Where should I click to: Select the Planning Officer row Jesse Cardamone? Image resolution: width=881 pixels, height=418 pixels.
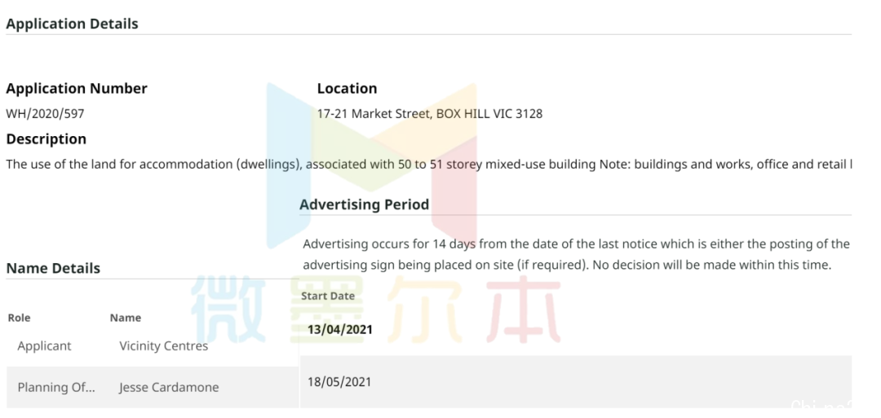tap(153, 387)
